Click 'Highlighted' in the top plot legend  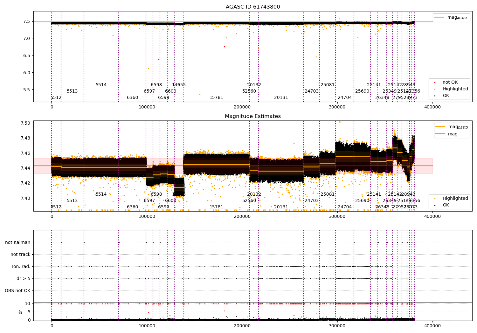coord(455,89)
